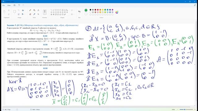This screenshot has width=198, height=111.
Task: Choose the gray color swatch in top row
Action: [x=93, y=10]
